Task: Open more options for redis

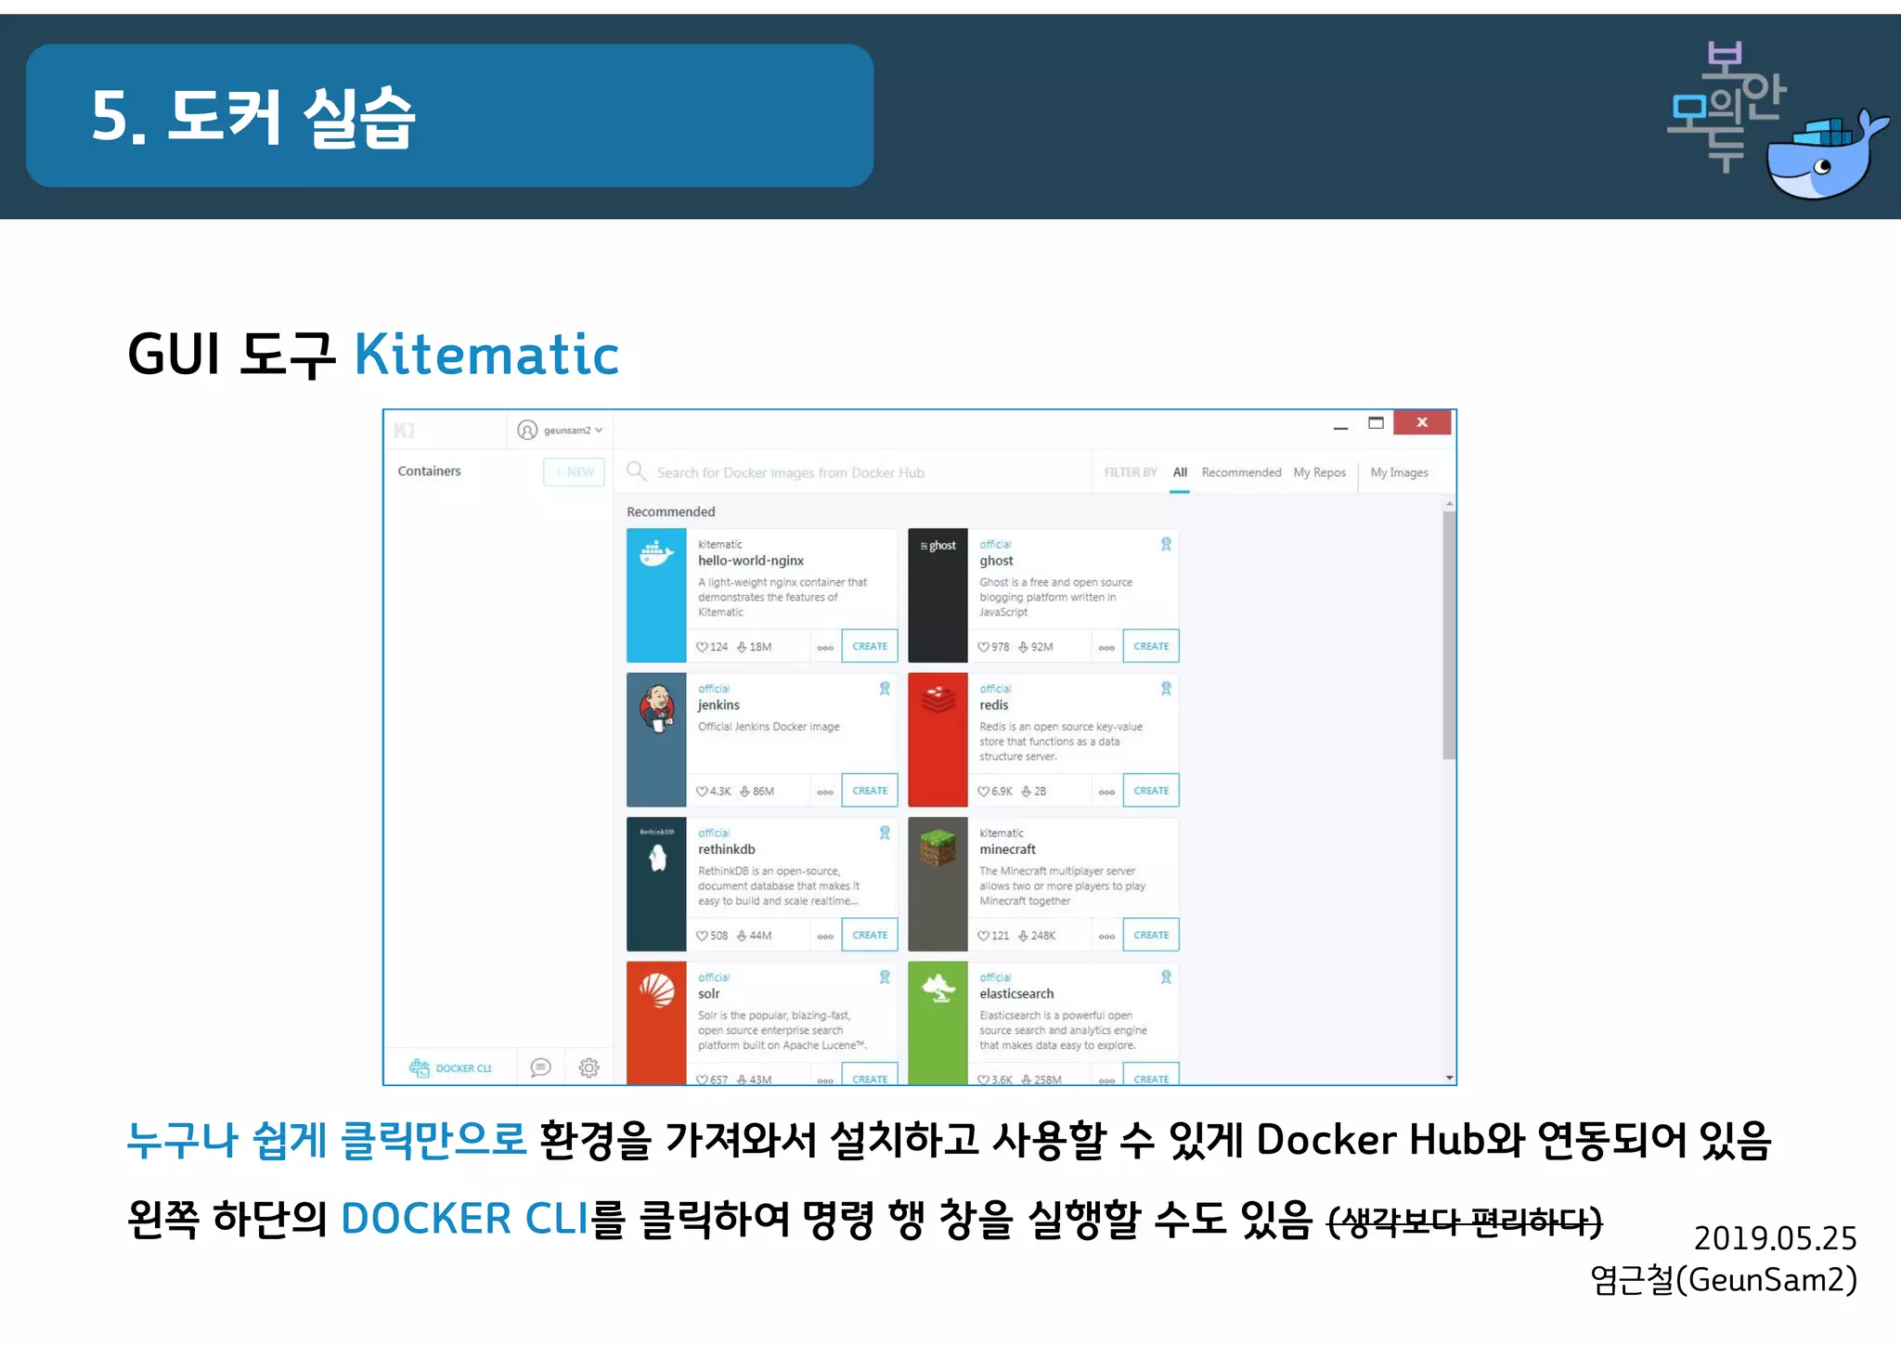Action: pyautogui.click(x=1106, y=792)
